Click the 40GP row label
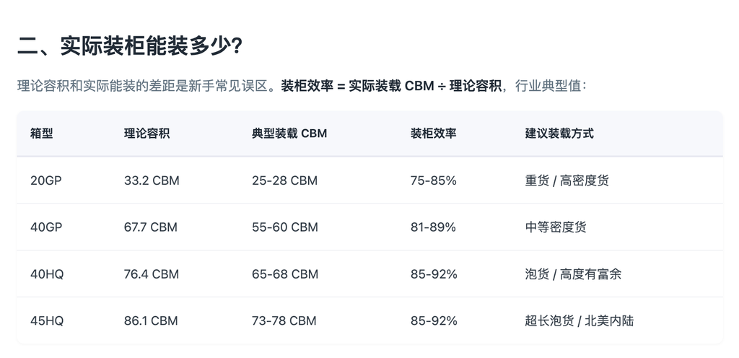Image resolution: width=739 pixels, height=358 pixels. pyautogui.click(x=46, y=227)
